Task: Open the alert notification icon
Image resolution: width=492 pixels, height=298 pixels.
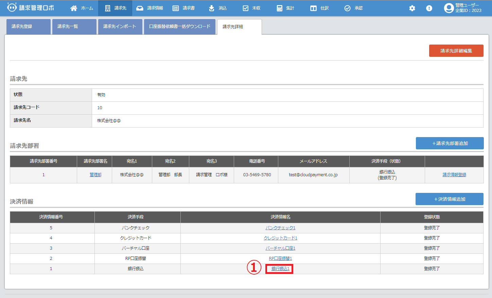Action: [429, 8]
